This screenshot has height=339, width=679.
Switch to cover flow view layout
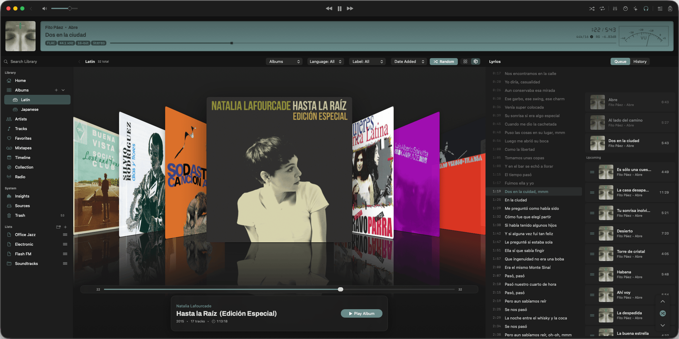pyautogui.click(x=476, y=62)
